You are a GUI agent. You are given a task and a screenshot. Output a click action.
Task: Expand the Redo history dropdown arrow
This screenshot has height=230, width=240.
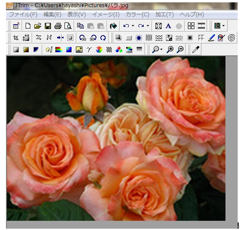(148, 26)
